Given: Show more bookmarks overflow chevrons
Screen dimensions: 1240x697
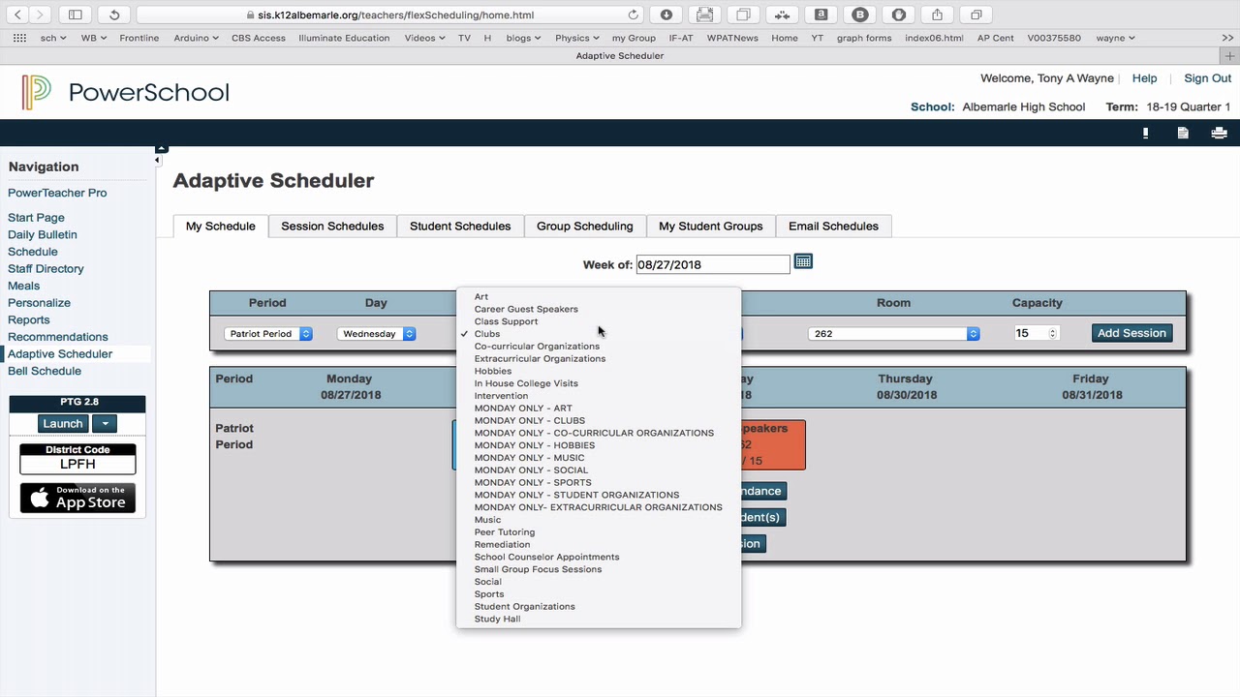Looking at the screenshot, I should (x=1227, y=38).
